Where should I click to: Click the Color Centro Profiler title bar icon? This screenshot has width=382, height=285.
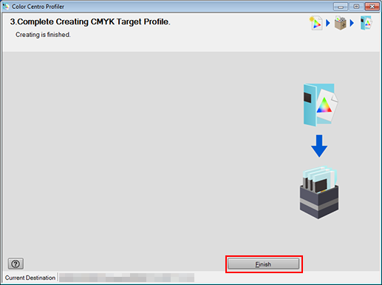click(6, 6)
